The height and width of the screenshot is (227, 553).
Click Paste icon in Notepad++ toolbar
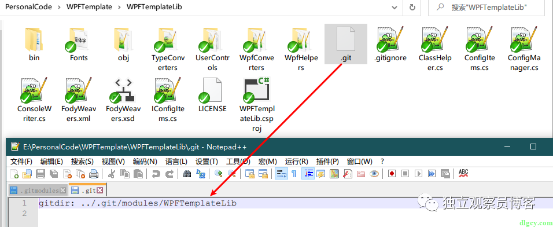(x=138, y=174)
